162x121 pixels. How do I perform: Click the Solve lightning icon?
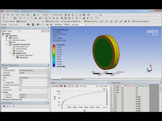click(x=43, y=15)
